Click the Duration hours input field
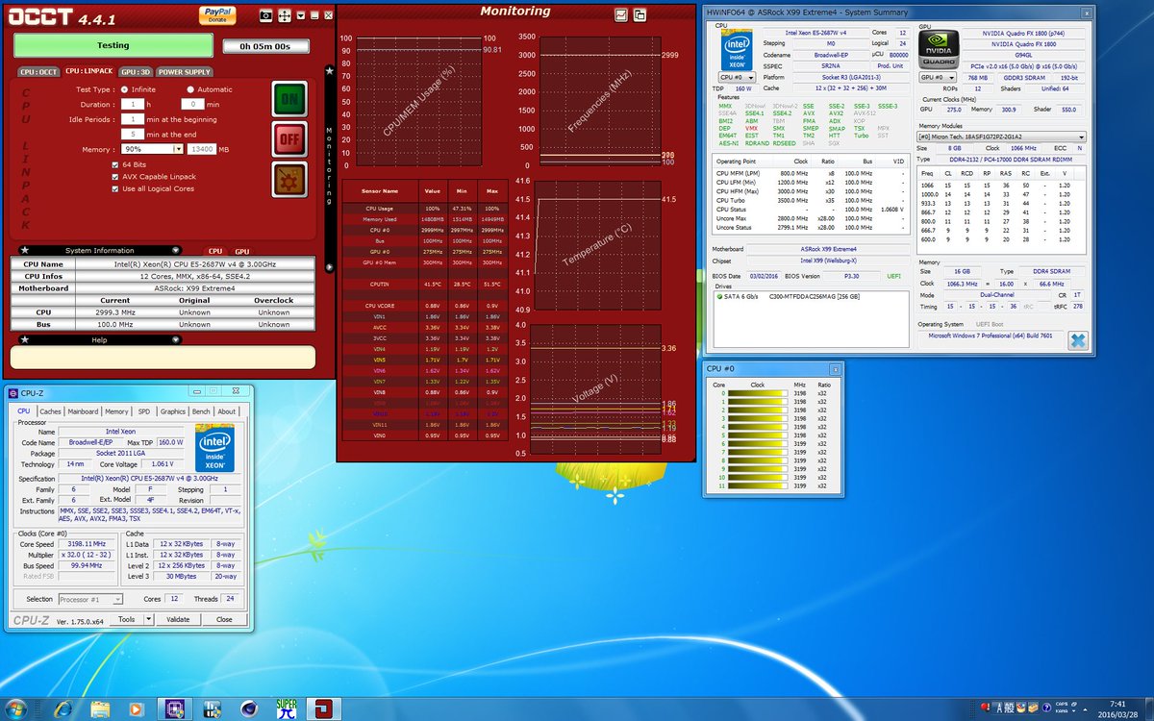Screen dimensions: 1154x721 (132, 104)
